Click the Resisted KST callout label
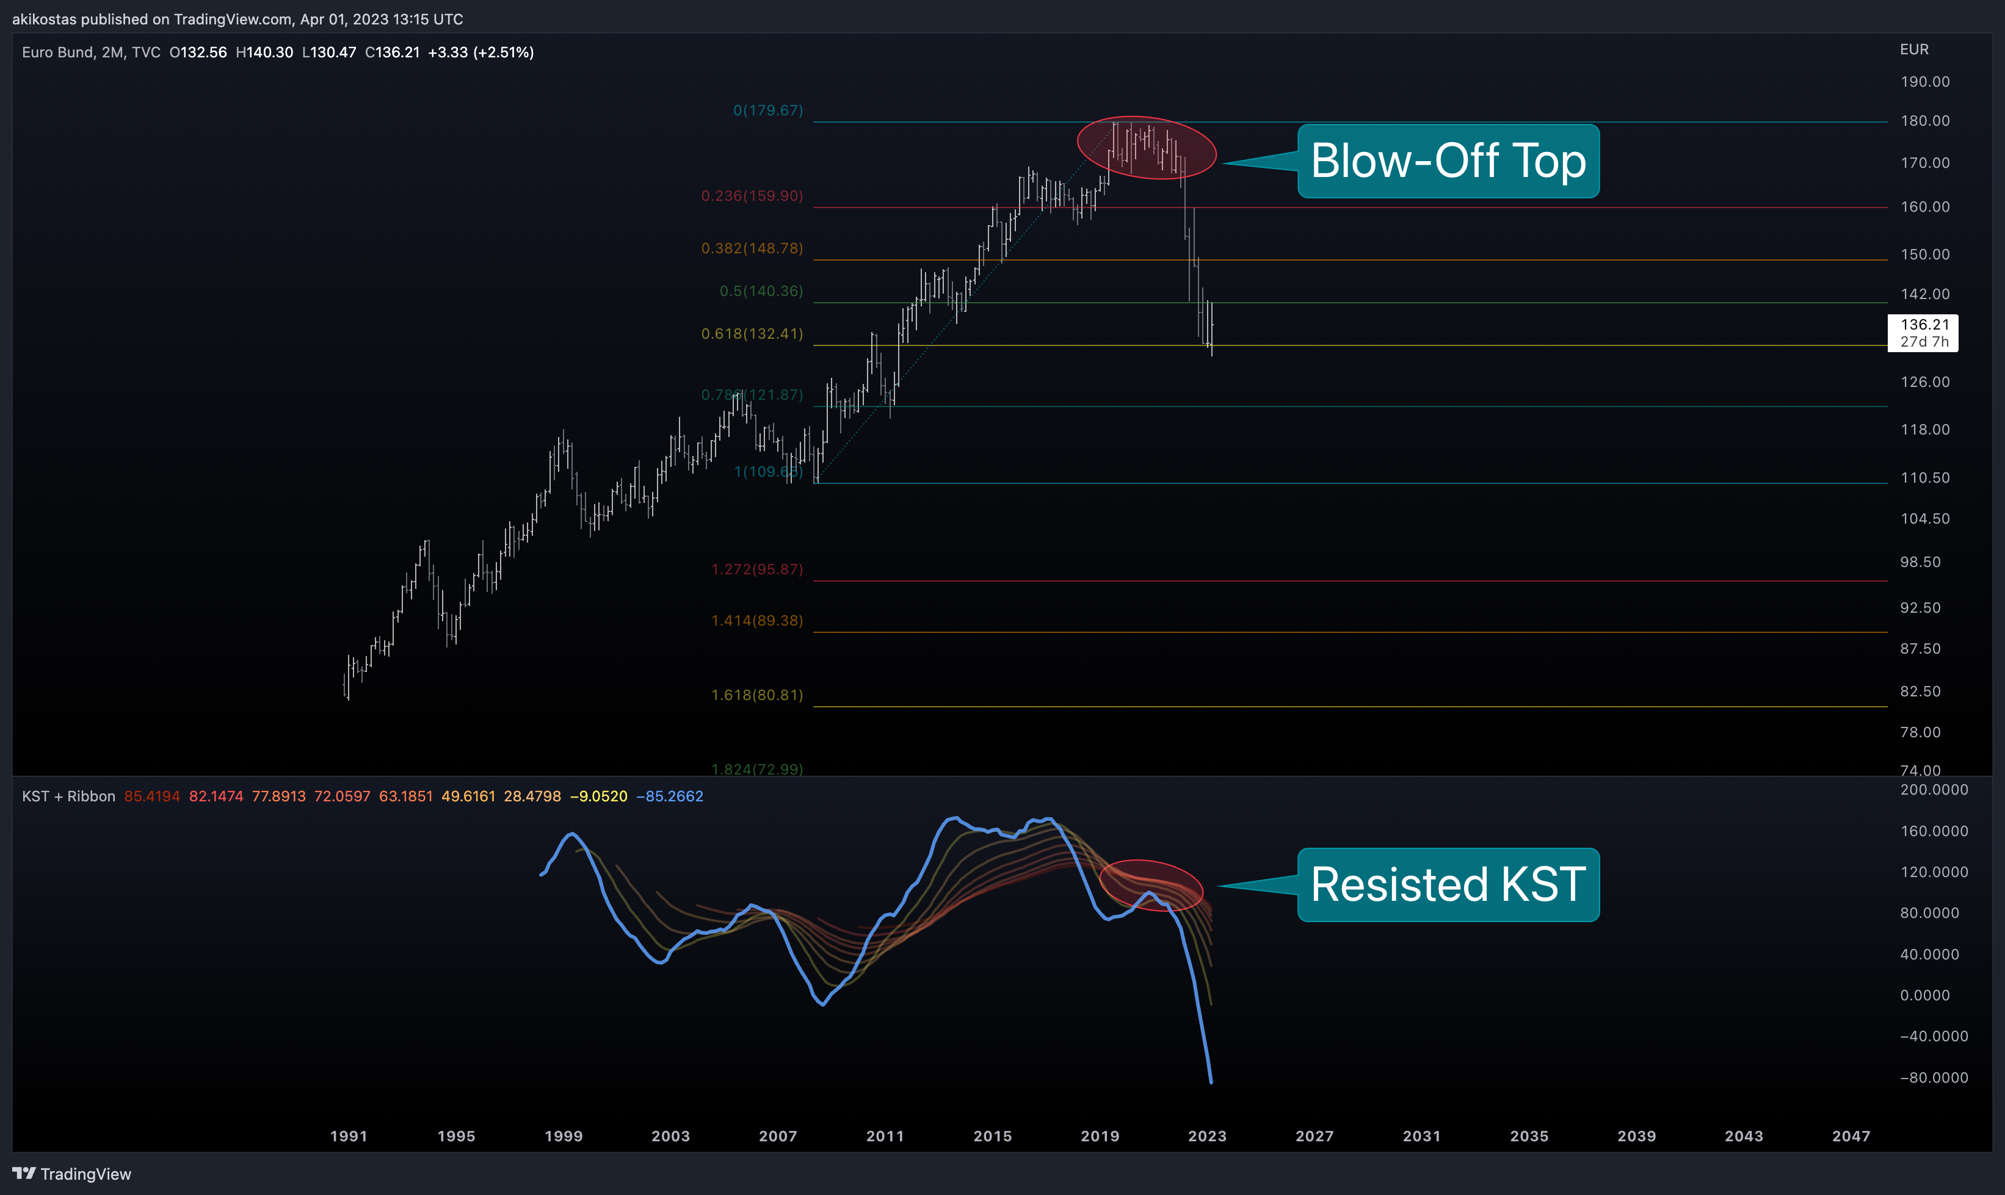Screen dimensions: 2005x1195 [x=1448, y=885]
